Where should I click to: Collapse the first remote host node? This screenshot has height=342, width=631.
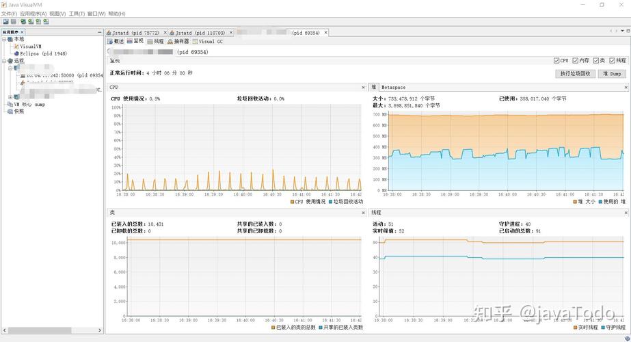[10, 68]
